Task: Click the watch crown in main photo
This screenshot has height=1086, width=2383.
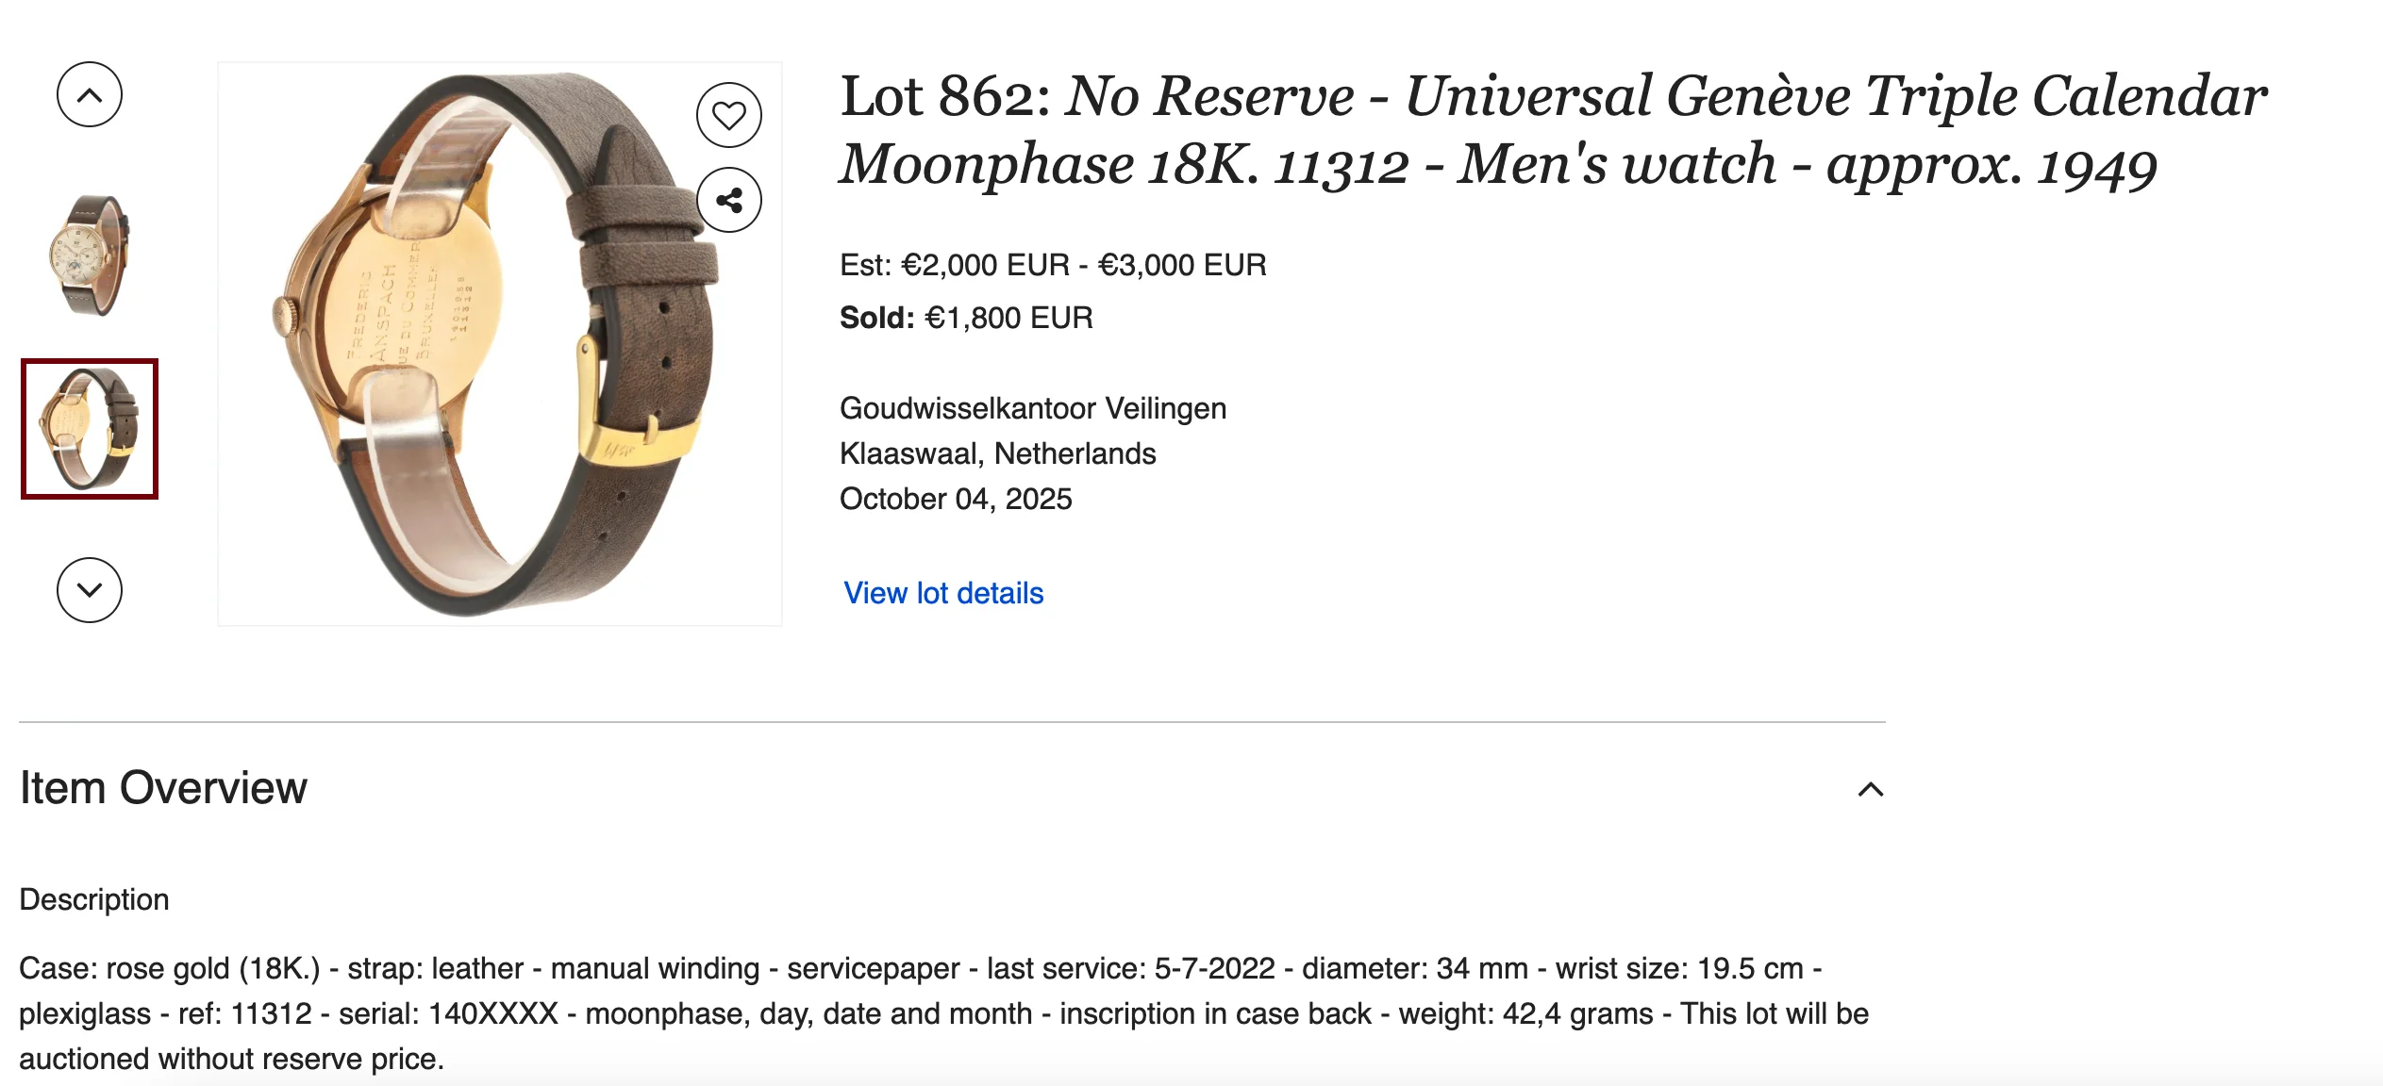Action: point(284,316)
